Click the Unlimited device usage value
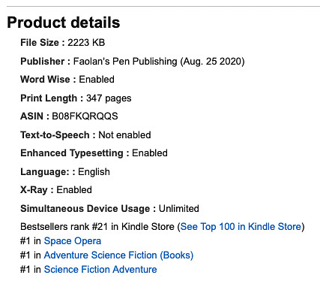The width and height of the screenshot is (320, 284). tap(179, 208)
